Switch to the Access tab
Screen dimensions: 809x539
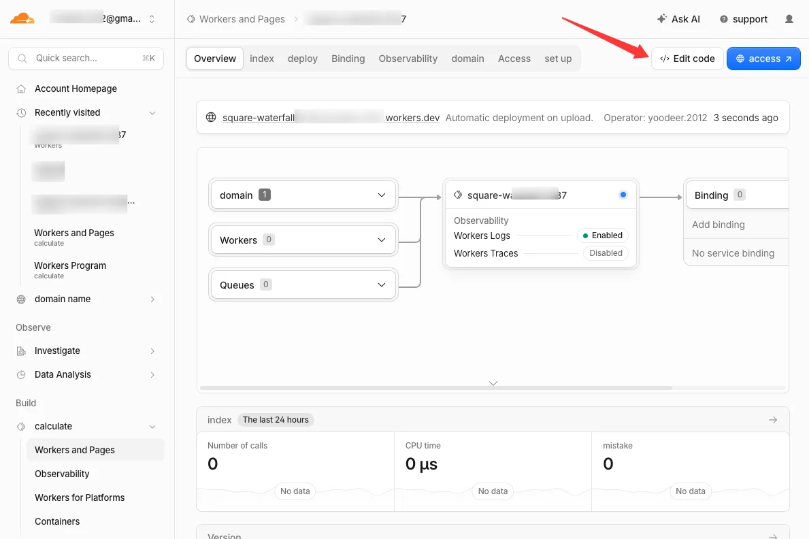click(514, 59)
